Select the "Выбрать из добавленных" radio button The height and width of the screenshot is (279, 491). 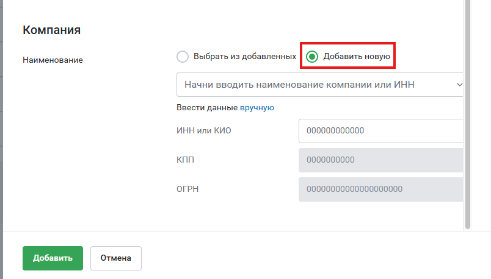(x=183, y=57)
